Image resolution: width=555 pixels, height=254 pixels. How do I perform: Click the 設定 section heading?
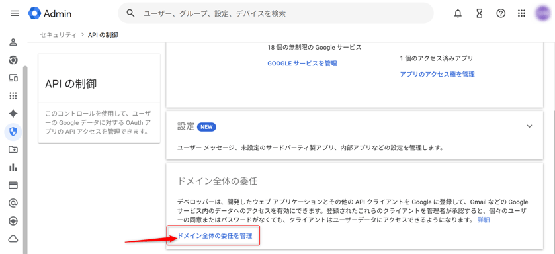point(186,126)
